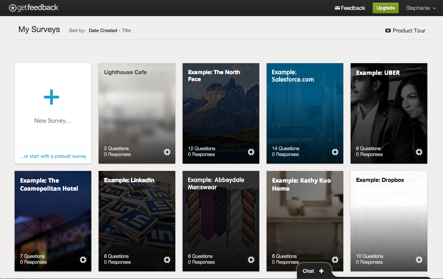
Task: Open the Example: Salesforce.com survey card
Action: 305,114
